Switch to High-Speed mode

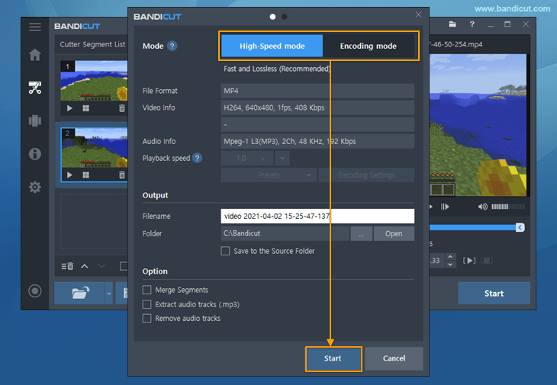coord(272,47)
